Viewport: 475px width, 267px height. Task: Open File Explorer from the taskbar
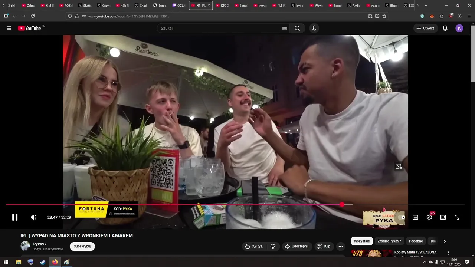pyautogui.click(x=18, y=262)
